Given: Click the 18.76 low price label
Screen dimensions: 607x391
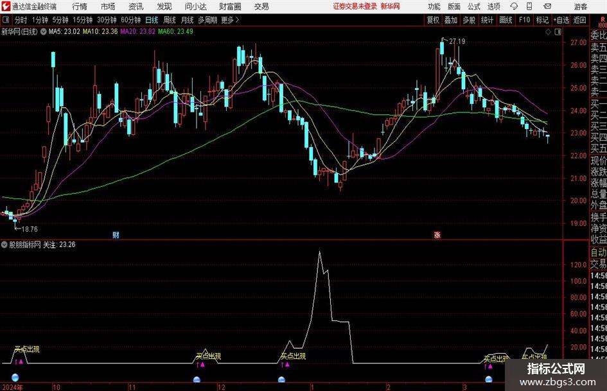Looking at the screenshot, I should [x=30, y=229].
